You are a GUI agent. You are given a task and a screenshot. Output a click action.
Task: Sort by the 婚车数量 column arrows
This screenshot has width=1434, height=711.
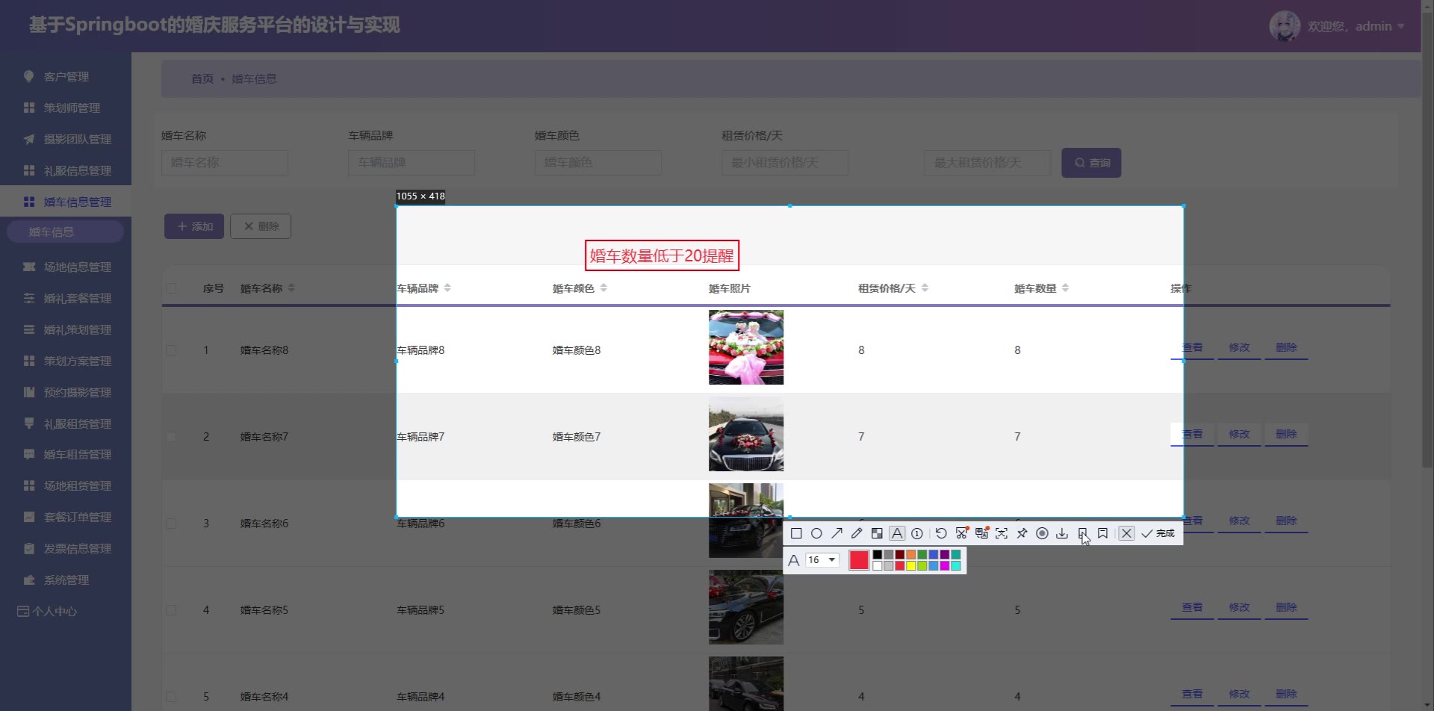point(1065,288)
